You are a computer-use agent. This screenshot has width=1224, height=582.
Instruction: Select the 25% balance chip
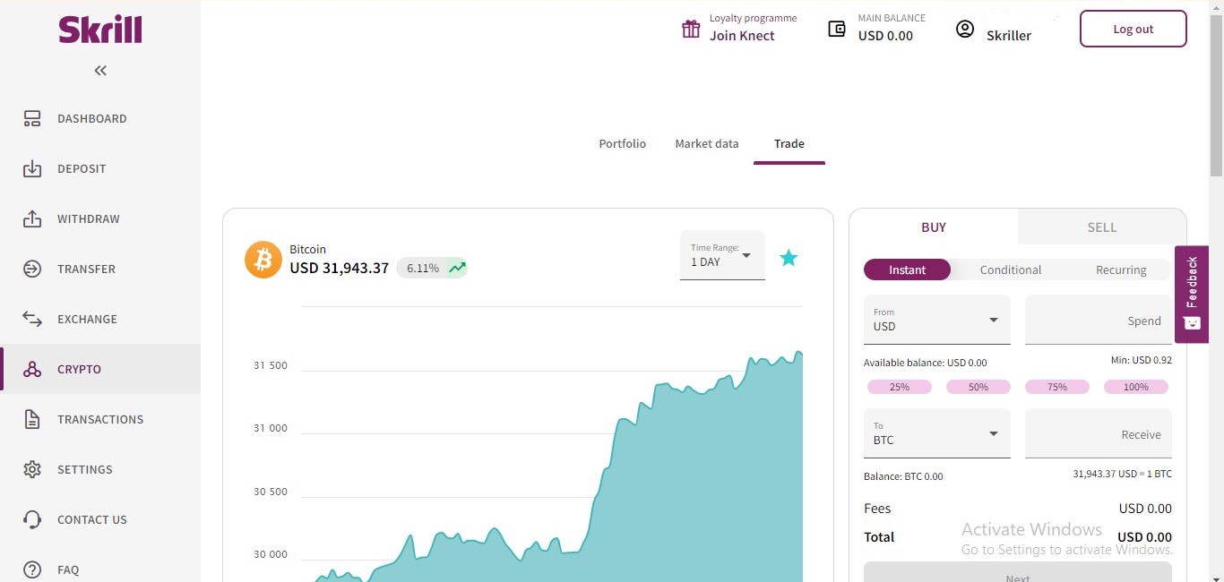coord(900,387)
